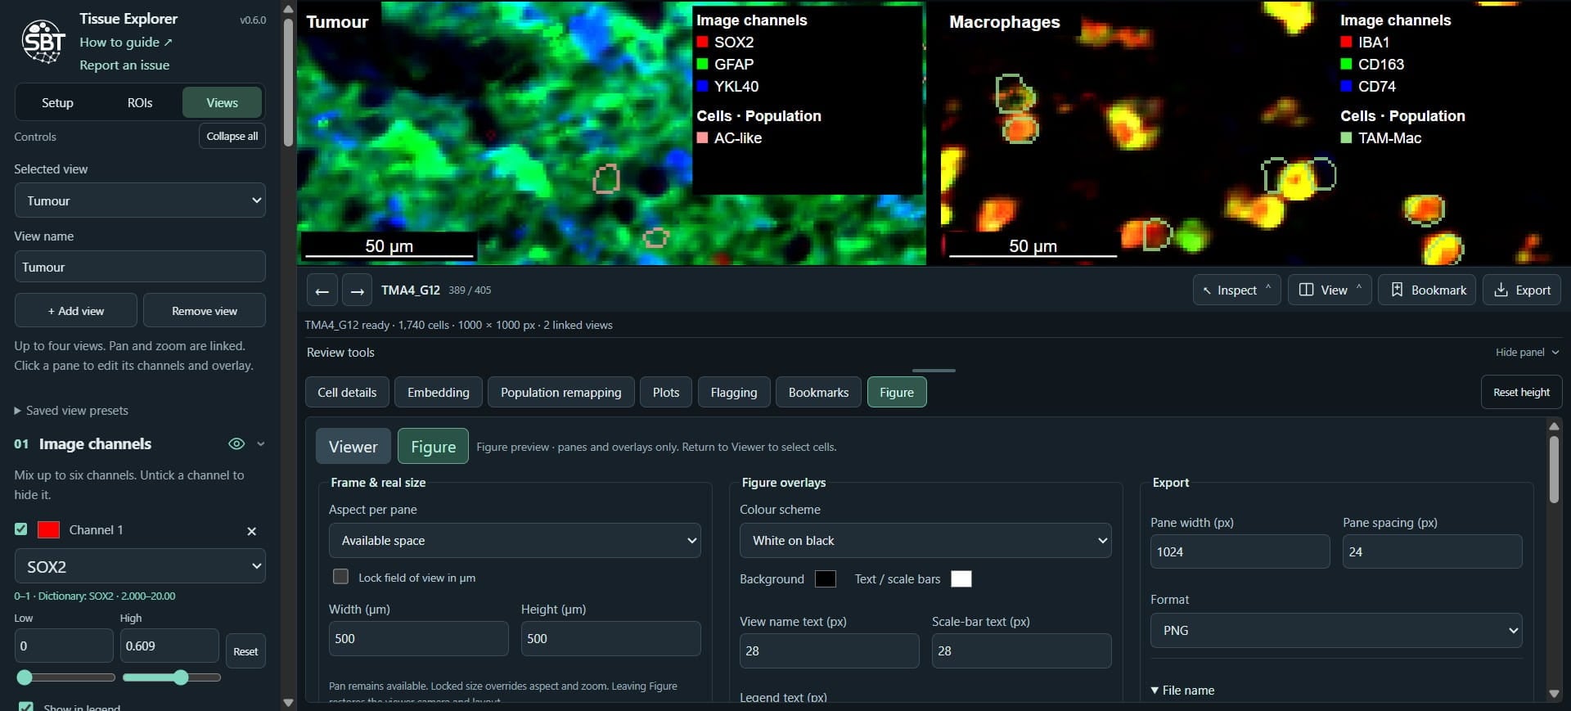
Task: Collapse the Image channels section chevron
Action: point(261,443)
